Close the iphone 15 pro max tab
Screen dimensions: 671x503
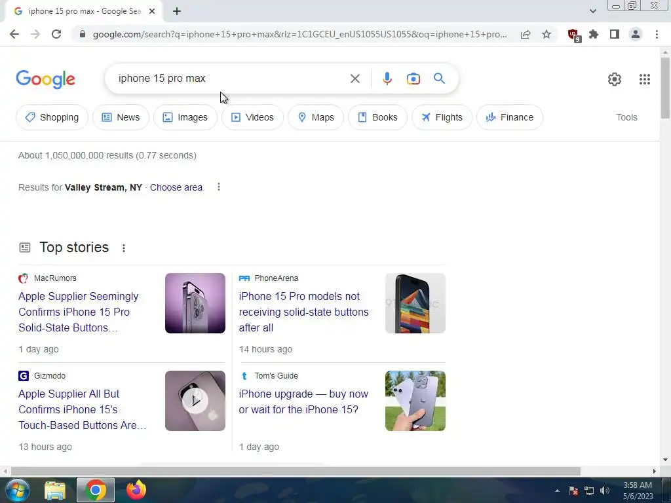152,11
